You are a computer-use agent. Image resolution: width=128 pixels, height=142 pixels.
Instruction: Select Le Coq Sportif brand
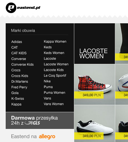coord(55,76)
